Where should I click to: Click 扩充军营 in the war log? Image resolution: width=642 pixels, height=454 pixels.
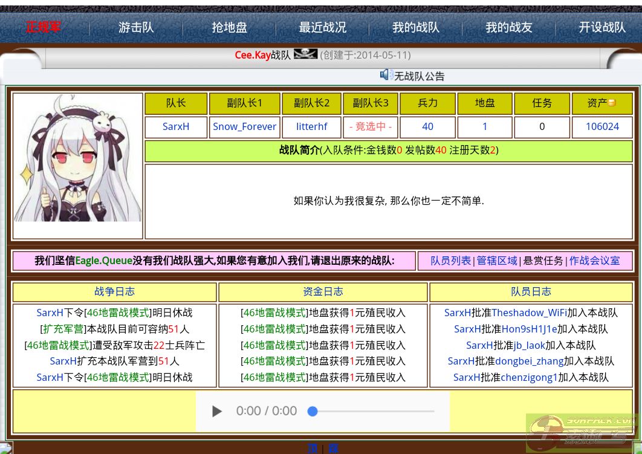coord(63,329)
